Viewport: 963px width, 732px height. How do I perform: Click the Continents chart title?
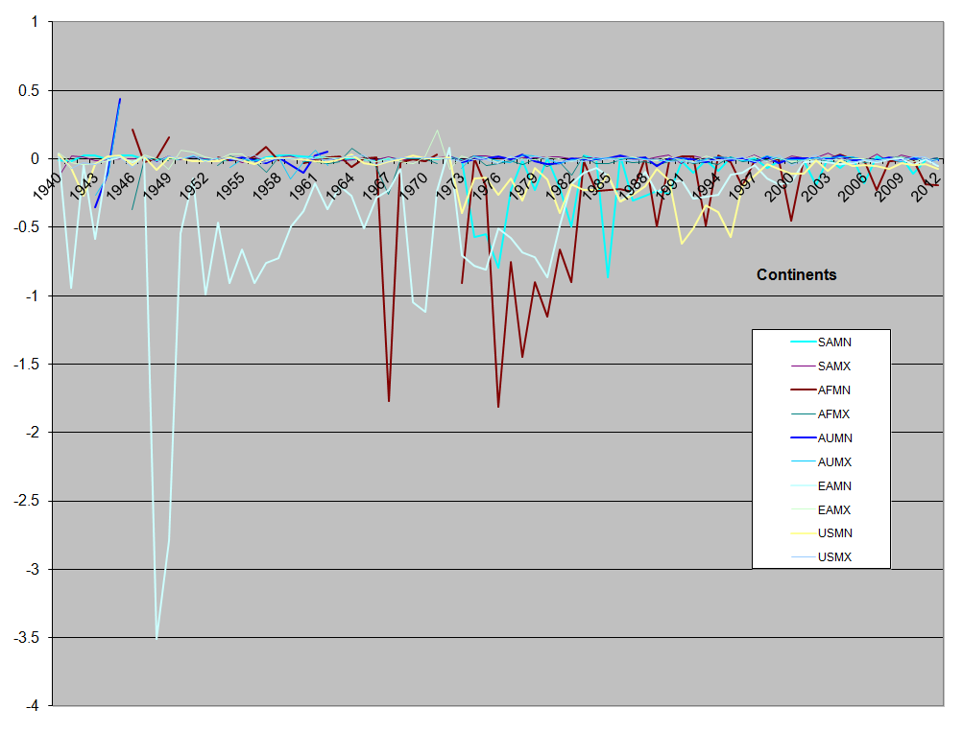click(x=796, y=275)
